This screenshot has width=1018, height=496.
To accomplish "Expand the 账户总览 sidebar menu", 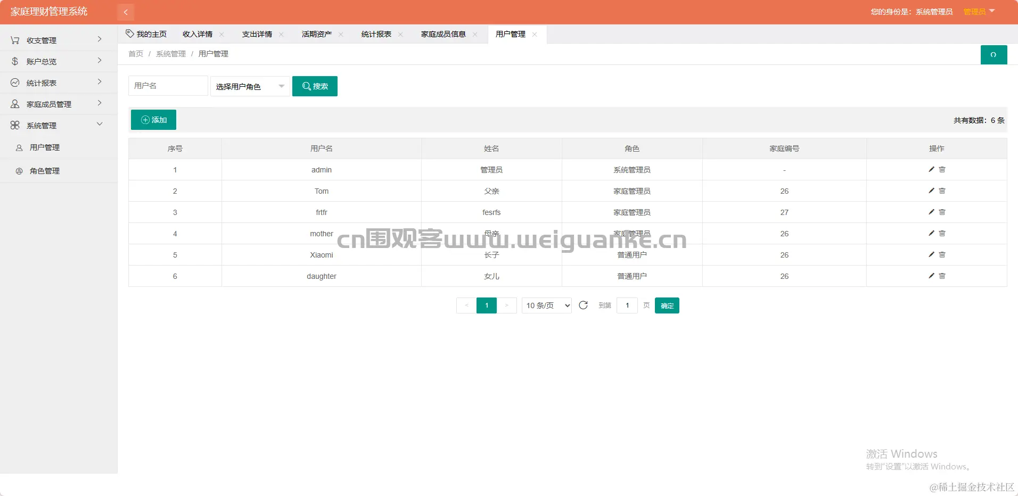I will pyautogui.click(x=59, y=61).
